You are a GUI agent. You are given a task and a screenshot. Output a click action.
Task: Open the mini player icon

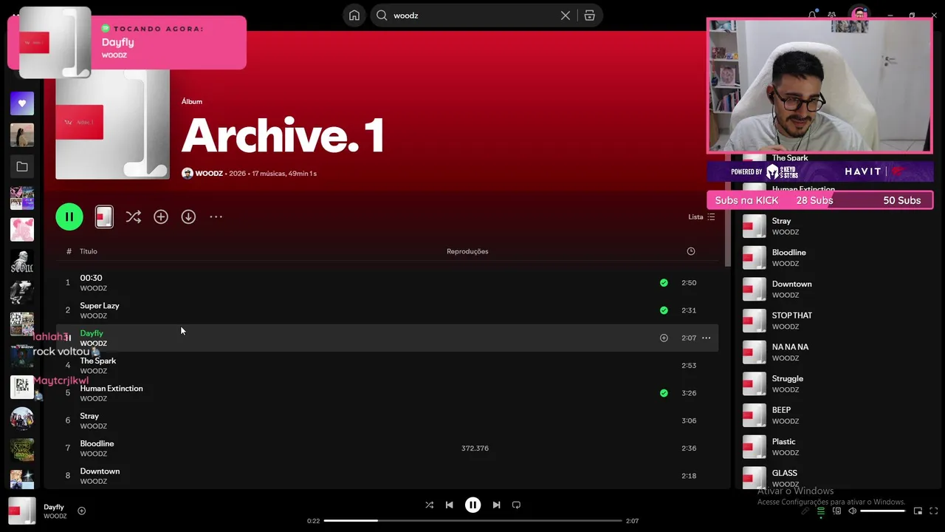click(918, 511)
